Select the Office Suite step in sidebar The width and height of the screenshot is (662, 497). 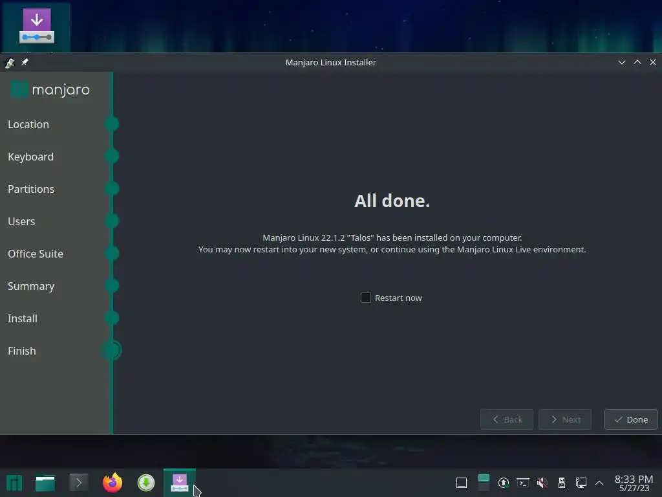(36, 254)
